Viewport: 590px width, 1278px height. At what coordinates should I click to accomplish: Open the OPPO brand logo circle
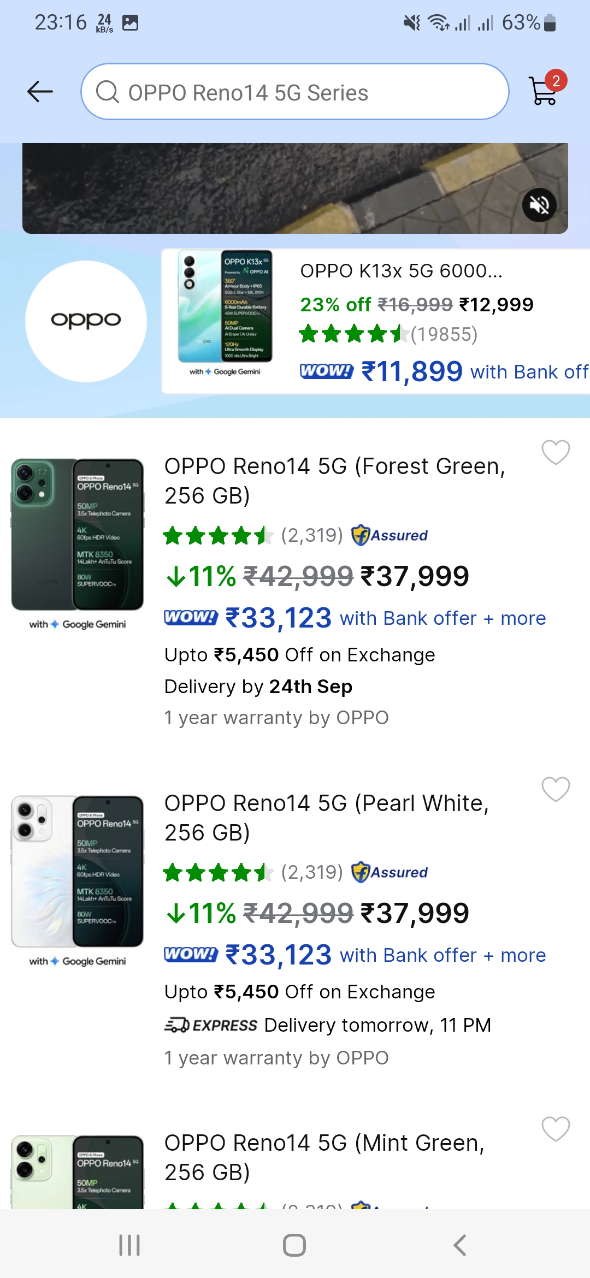pyautogui.click(x=86, y=321)
